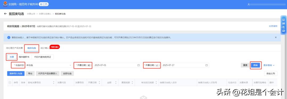Click the 清单导入勾选 button

(x=16, y=73)
